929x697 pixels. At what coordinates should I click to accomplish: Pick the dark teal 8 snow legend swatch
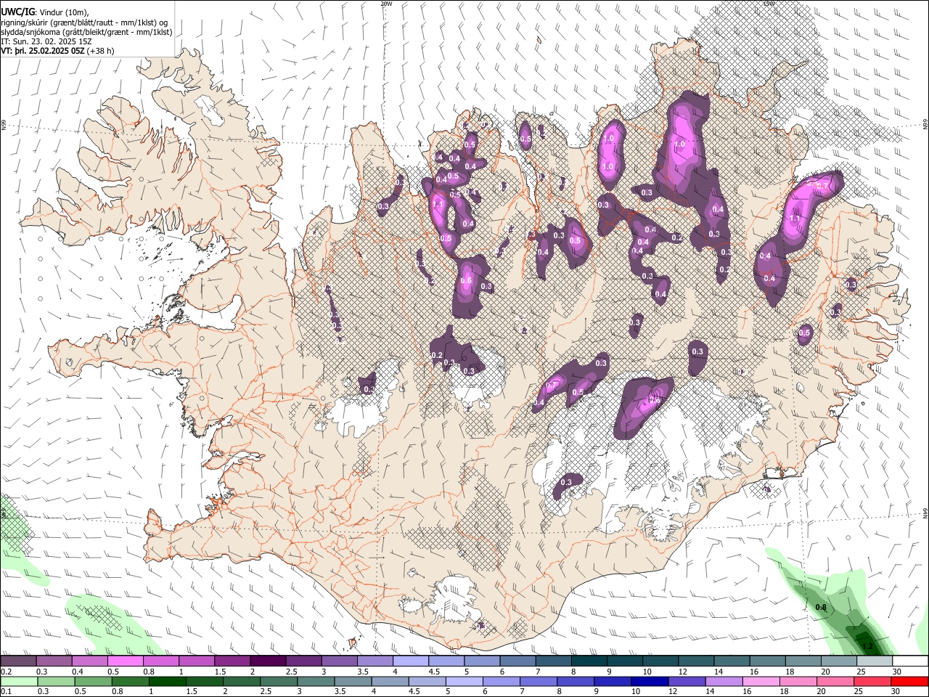589,661
